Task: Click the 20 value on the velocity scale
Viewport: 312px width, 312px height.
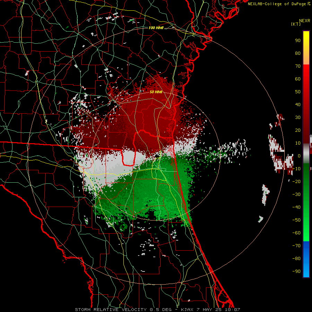Action: click(x=298, y=130)
